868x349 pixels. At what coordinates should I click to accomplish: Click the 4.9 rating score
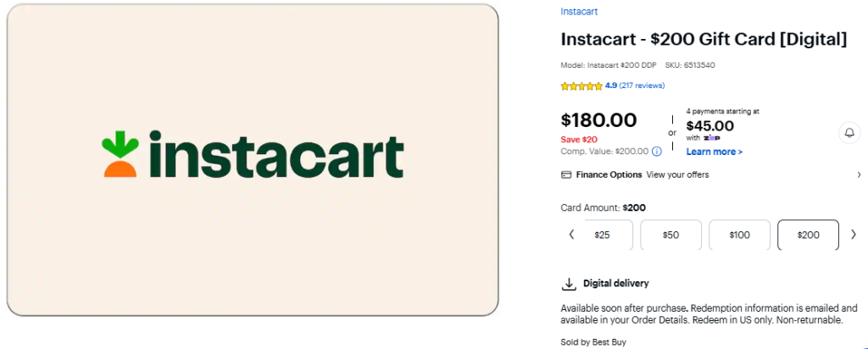[x=611, y=86]
